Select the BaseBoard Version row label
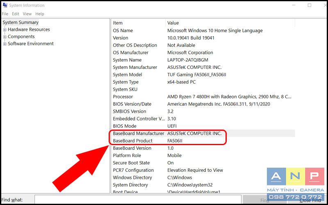 [132, 148]
